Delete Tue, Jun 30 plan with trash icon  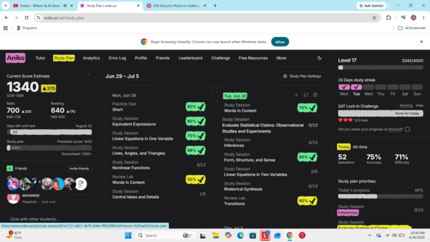click(x=315, y=95)
